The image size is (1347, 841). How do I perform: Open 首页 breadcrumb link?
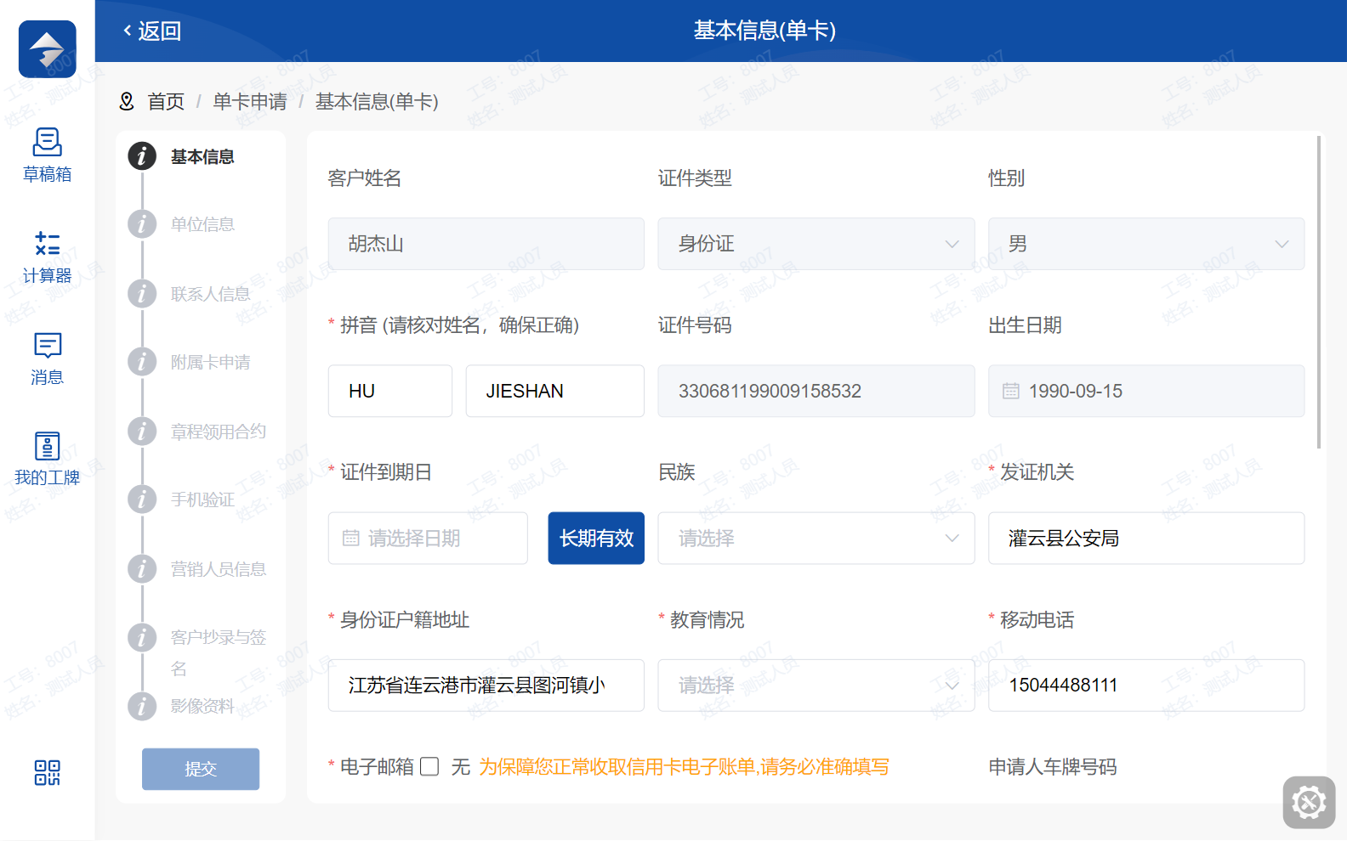tap(166, 102)
